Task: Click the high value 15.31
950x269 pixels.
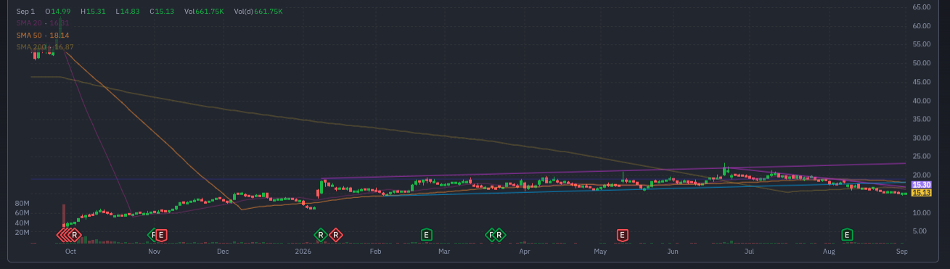Action: coord(96,12)
